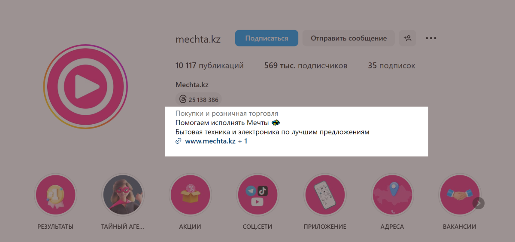Viewport: 515px width, 242px height.
Task: Click the mechta.kz username heading
Action: (198, 39)
